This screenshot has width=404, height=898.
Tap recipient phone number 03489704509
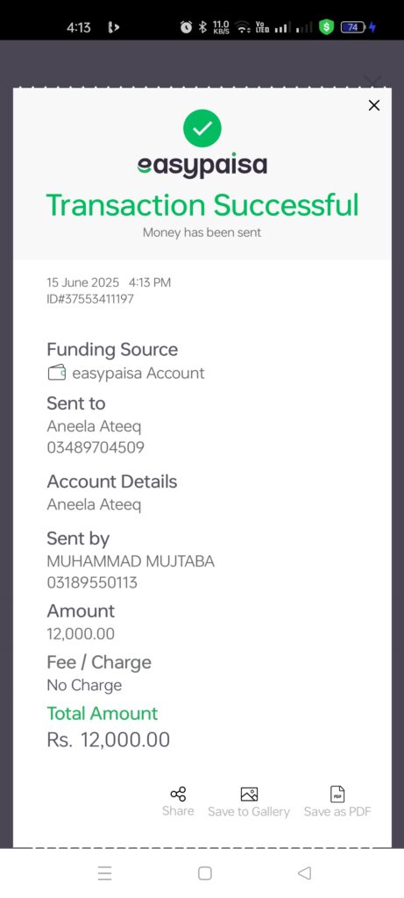tap(96, 448)
